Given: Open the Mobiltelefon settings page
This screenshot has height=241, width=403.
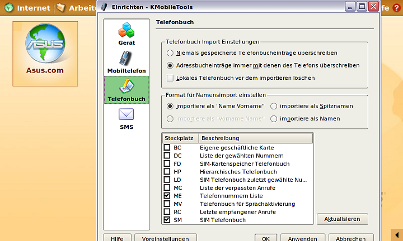Looking at the screenshot, I should click(126, 62).
